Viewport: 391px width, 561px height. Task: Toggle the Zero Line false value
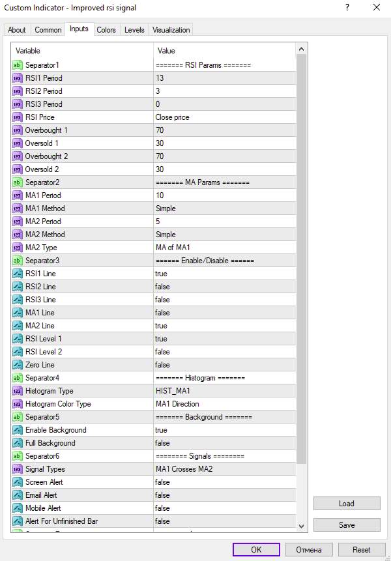click(x=224, y=365)
